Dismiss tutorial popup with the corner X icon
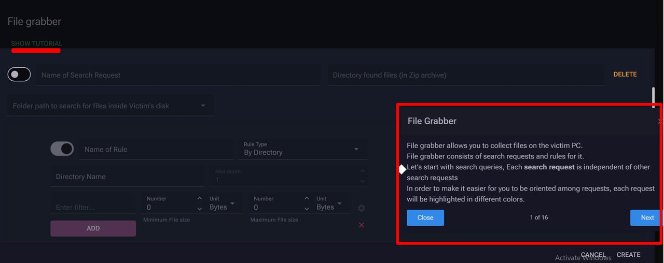Screen dimensions: 664x263 coord(660,121)
